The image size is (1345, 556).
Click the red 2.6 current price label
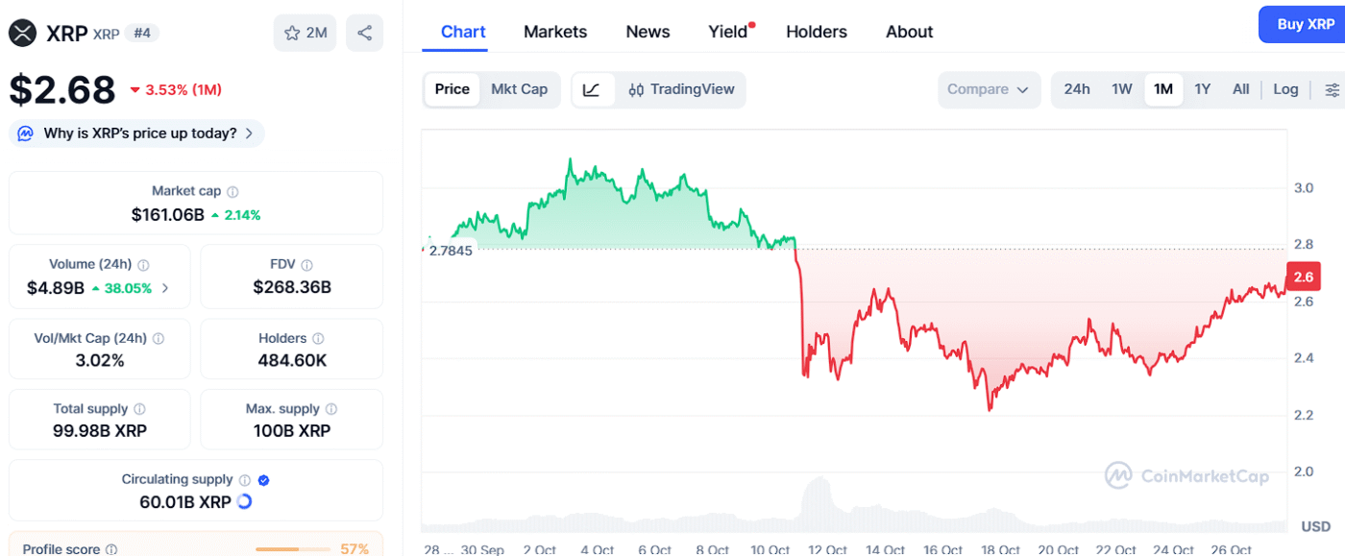pos(1304,277)
